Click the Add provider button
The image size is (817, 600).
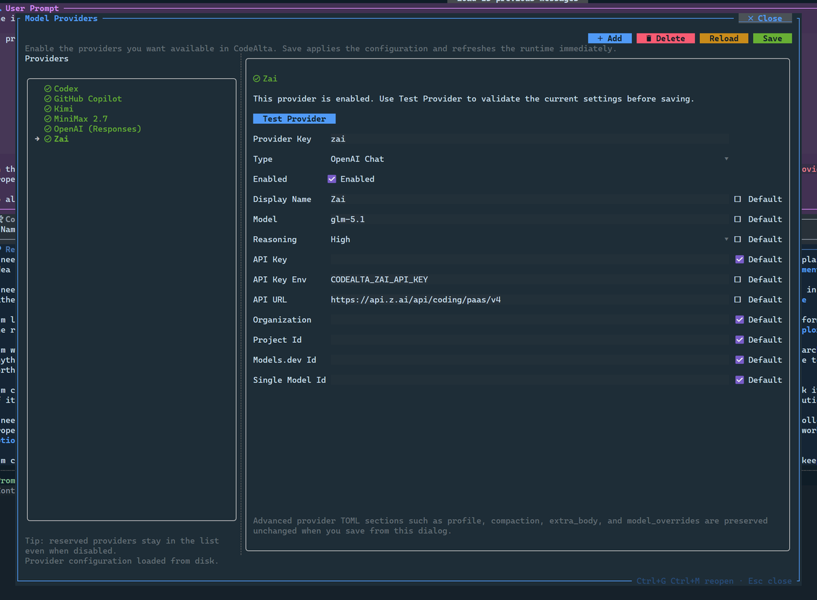point(609,38)
